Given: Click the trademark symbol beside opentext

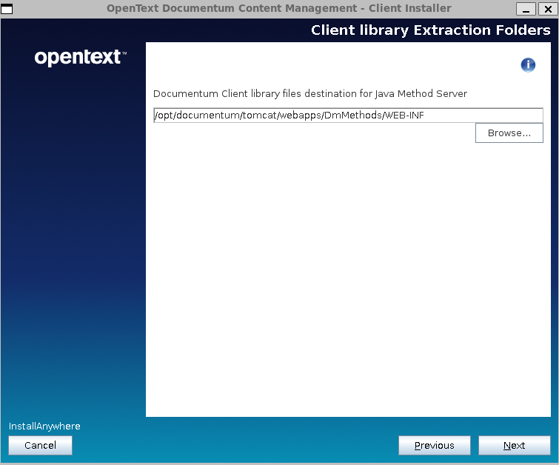Looking at the screenshot, I should point(124,54).
